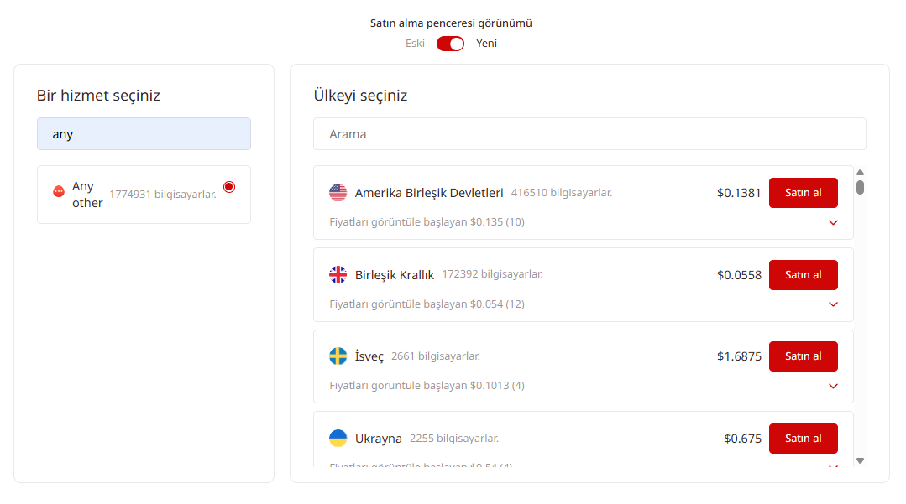The width and height of the screenshot is (906, 504).
Task: Click the "$0.1381" price
Action: (739, 193)
